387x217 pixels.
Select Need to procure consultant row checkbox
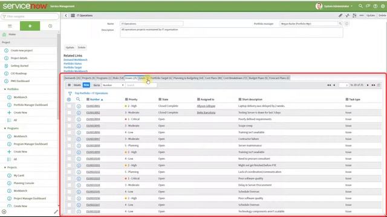click(70, 159)
